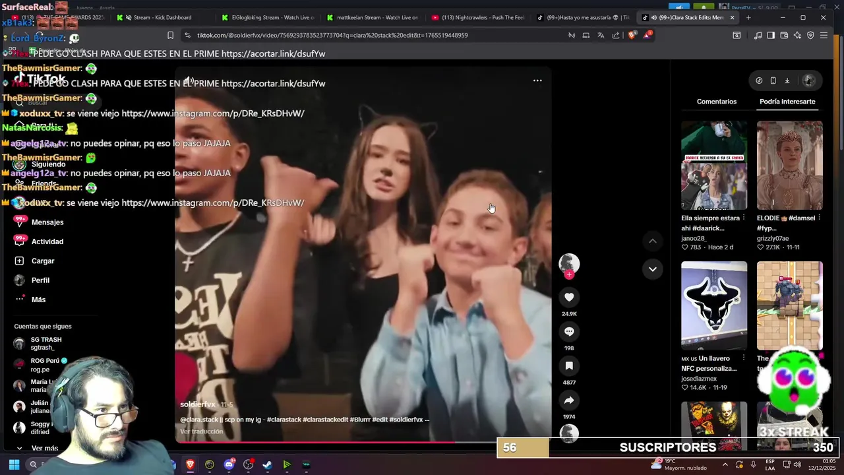Screen dimensions: 844x475
Task: Click the TikTok coin icon in top pill
Action: tap(759, 80)
